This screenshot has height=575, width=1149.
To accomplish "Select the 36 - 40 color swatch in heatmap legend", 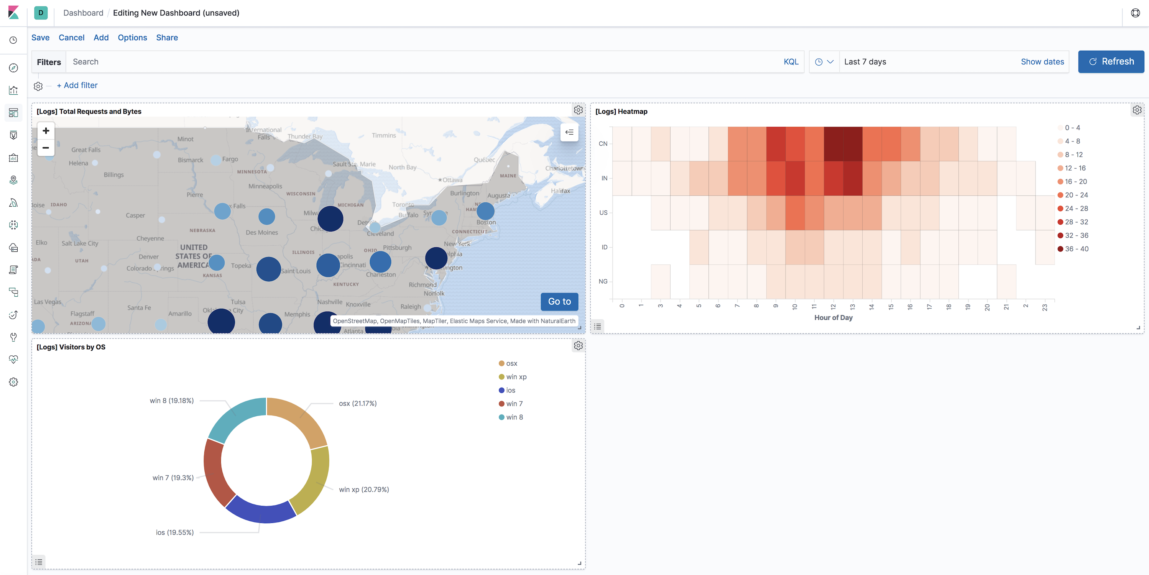I will [1061, 249].
